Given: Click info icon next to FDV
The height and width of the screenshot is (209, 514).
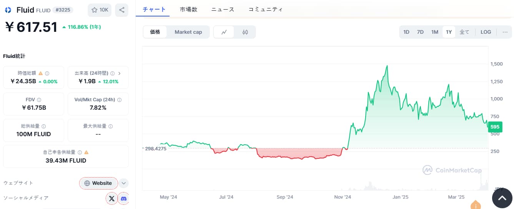Looking at the screenshot, I should [x=39, y=100].
